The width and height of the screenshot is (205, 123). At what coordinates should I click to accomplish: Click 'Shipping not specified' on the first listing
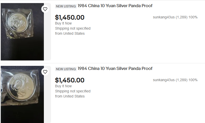pyautogui.click(x=73, y=28)
